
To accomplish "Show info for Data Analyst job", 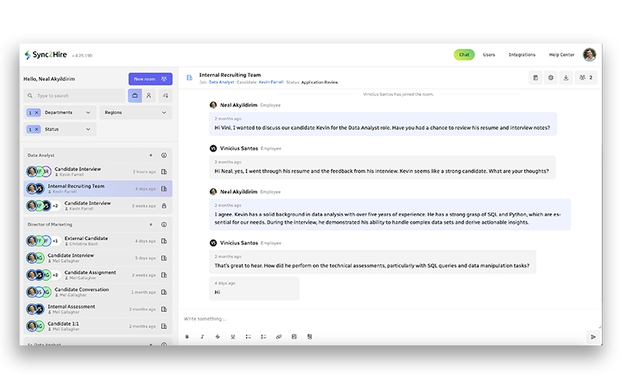I will coord(164,155).
